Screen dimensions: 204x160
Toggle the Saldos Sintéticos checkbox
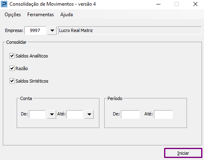pyautogui.click(x=12, y=81)
